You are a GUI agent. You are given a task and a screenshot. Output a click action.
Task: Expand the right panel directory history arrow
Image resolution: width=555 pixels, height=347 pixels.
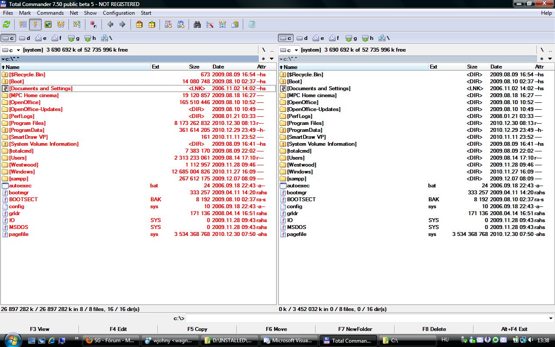pos(550,59)
